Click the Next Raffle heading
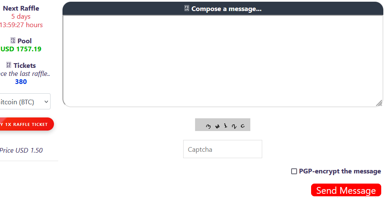This screenshot has height=198, width=391. [21, 8]
